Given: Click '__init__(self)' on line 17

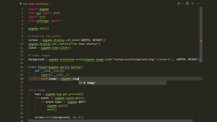Looking at the screenshot, I should click(52, 71).
